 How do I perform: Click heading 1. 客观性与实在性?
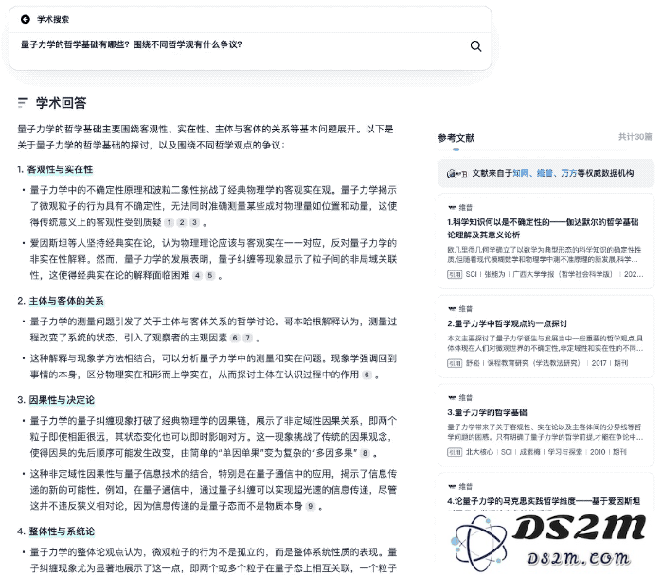point(55,169)
